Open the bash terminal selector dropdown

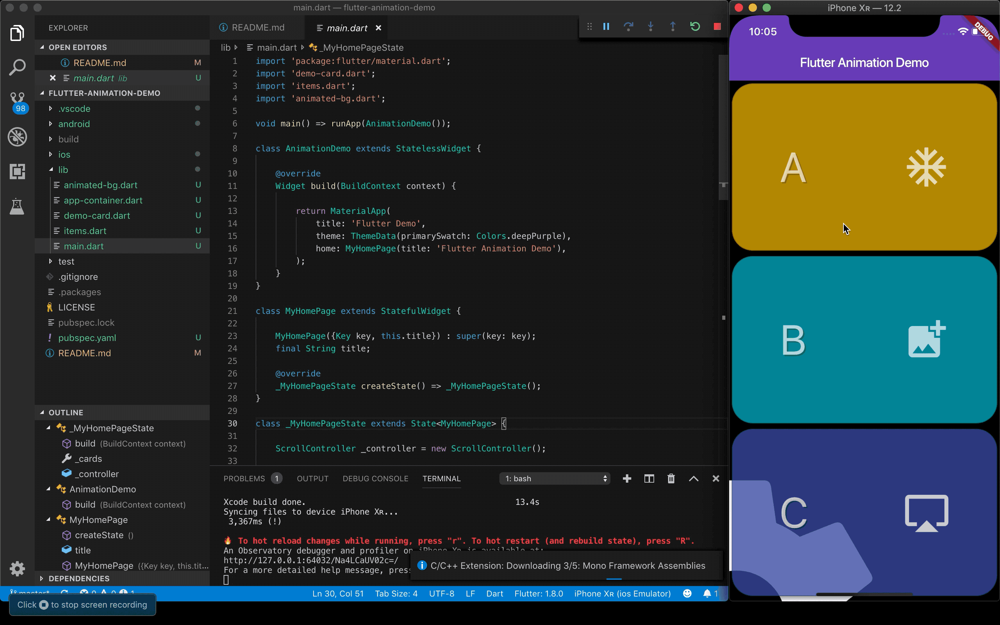pyautogui.click(x=555, y=478)
